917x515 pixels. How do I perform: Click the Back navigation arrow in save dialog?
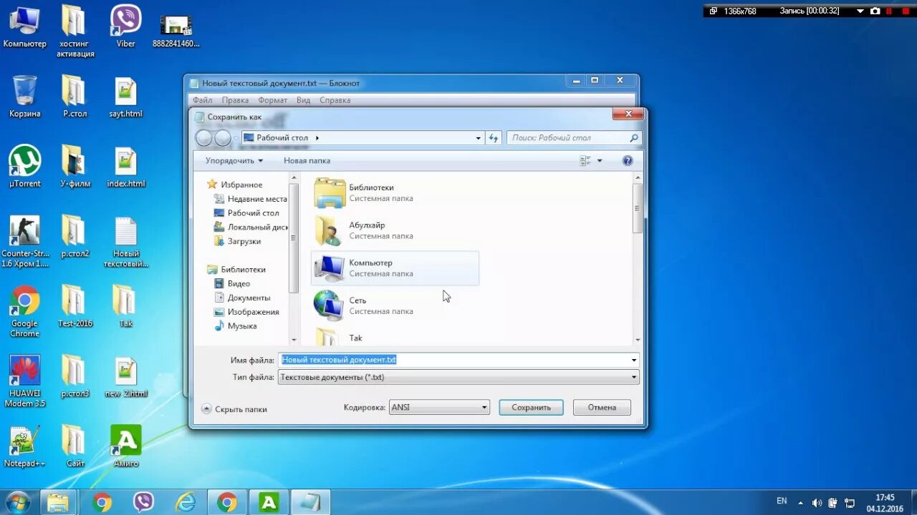point(204,138)
